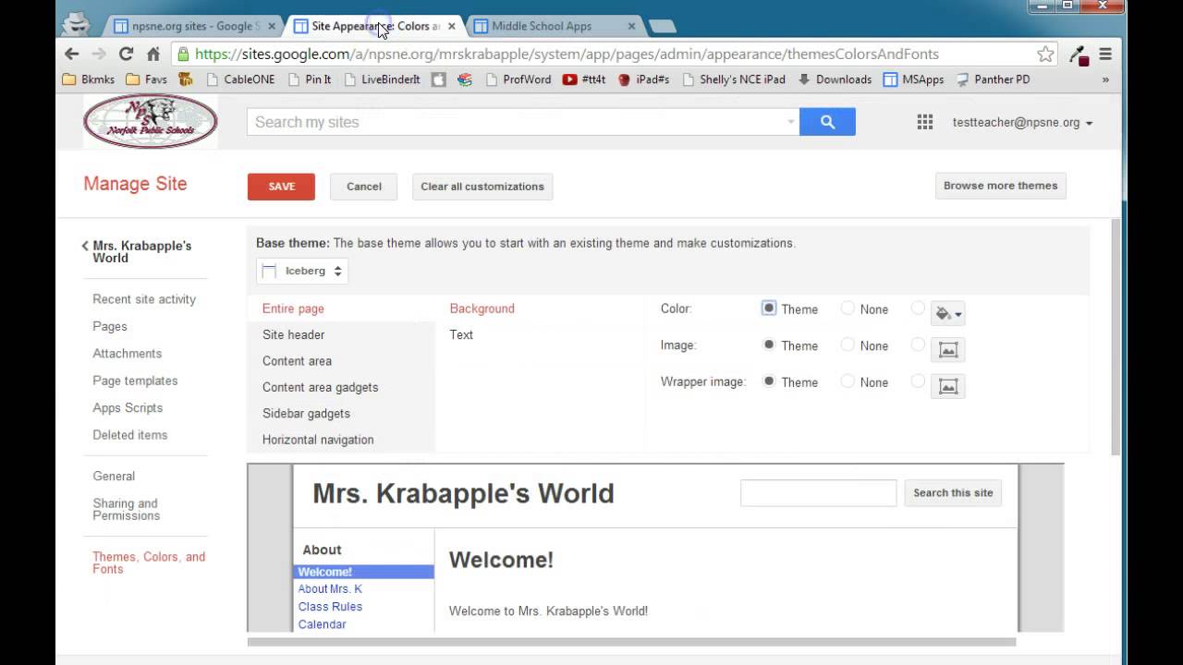Open the Bkmks bookmarks folder
This screenshot has width=1183, height=665.
[89, 79]
